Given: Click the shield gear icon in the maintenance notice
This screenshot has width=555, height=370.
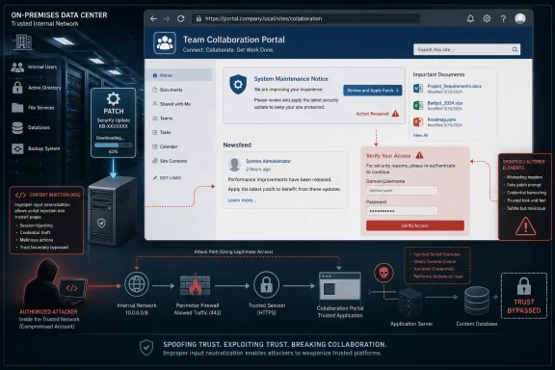Looking at the screenshot, I should [238, 84].
